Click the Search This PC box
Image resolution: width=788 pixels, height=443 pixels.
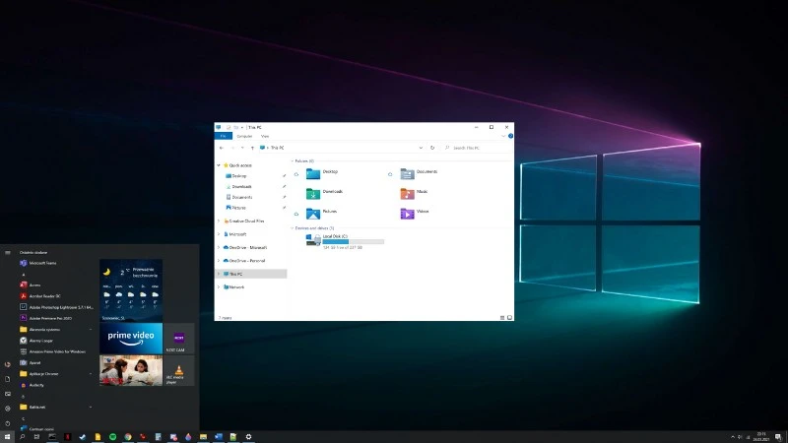pos(477,148)
